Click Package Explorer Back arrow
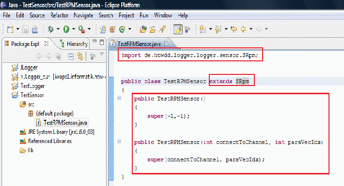This screenshot has width=344, height=186. point(39,57)
